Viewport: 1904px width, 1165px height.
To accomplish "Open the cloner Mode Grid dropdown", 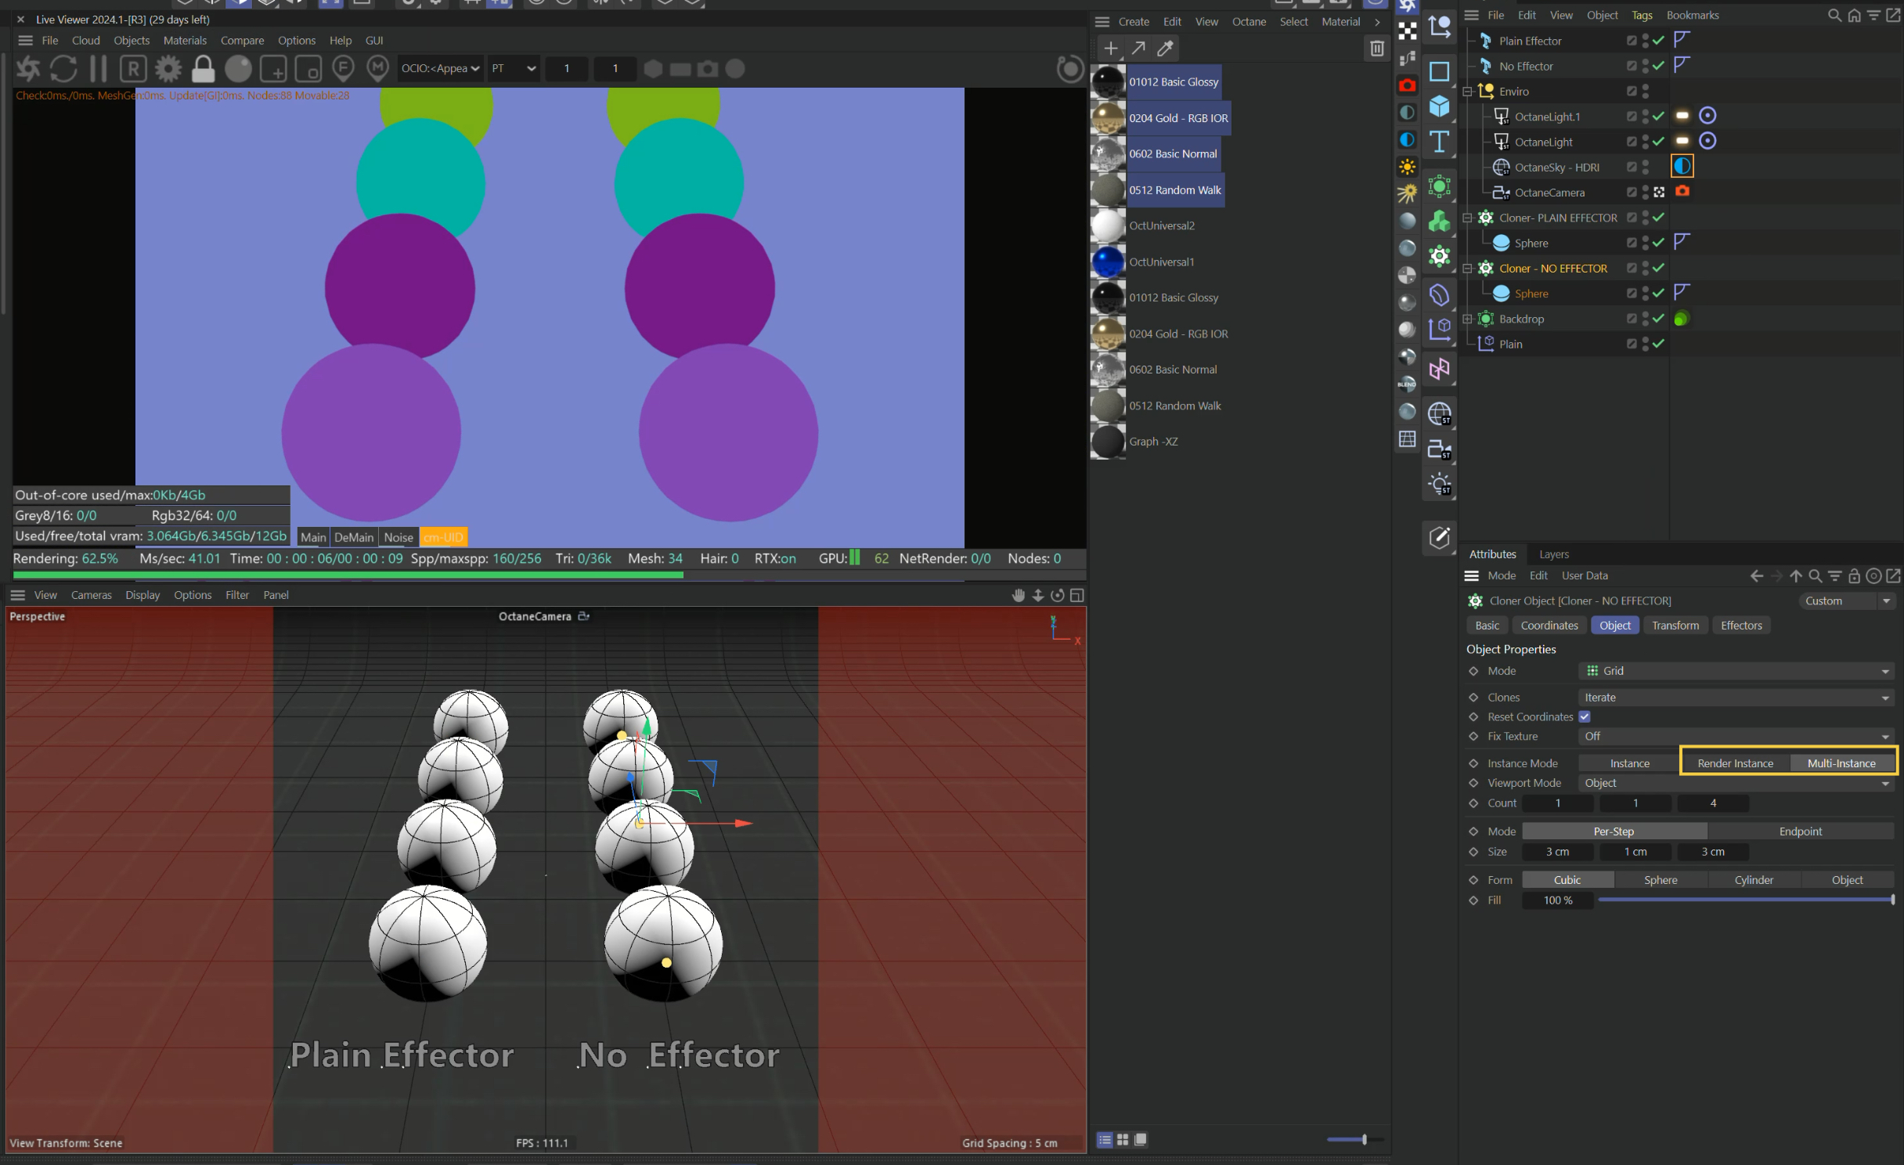I will coord(1735,671).
